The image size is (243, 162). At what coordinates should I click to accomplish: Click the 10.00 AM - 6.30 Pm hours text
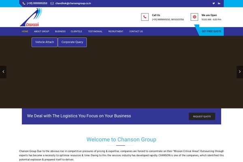211,19
